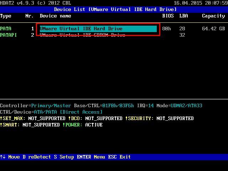Click the Move arrows hint

point(10,157)
